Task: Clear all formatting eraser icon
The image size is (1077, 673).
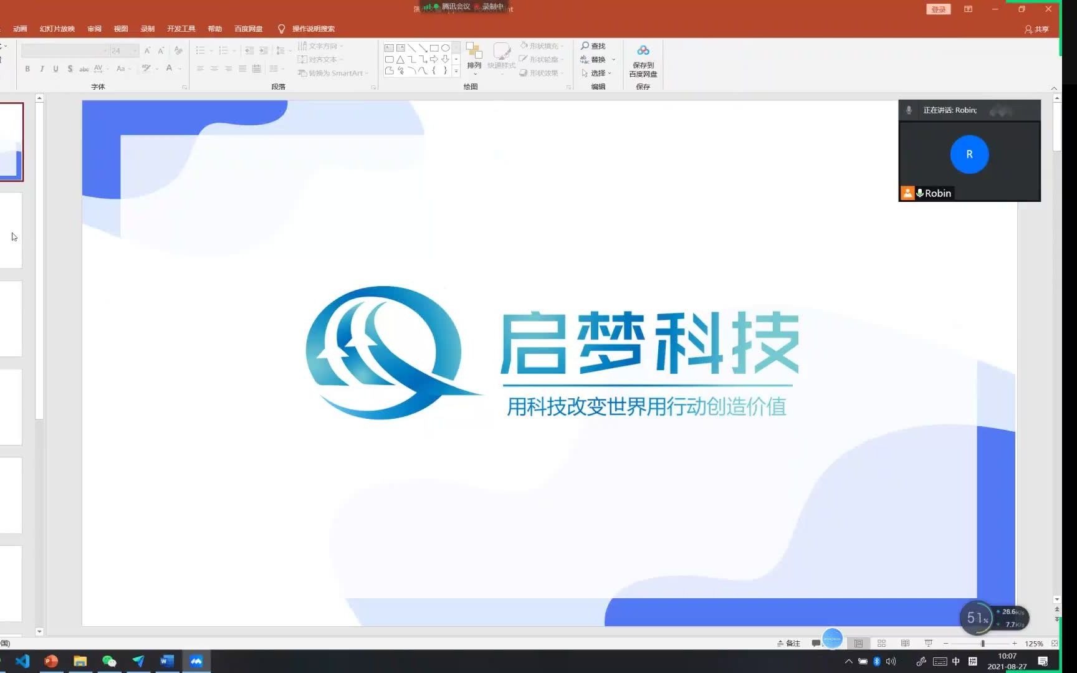Action: click(x=179, y=50)
